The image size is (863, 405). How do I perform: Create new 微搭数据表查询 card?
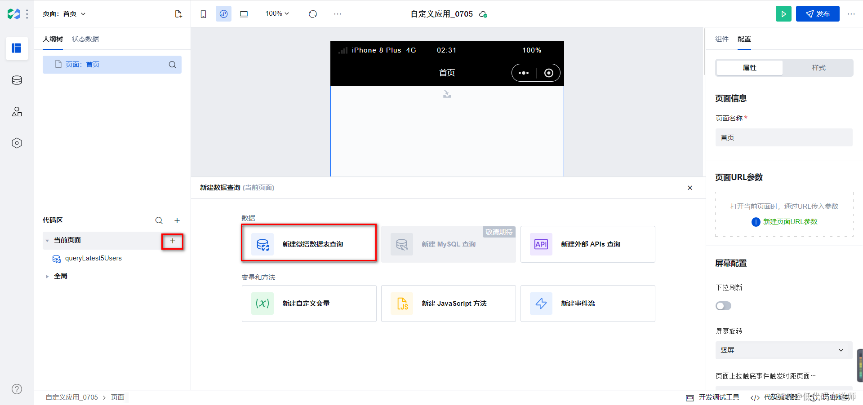[x=309, y=244]
